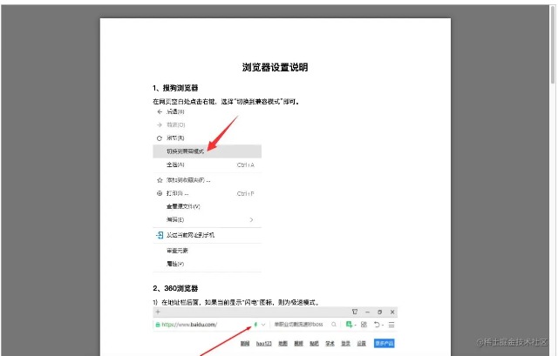Screen dimensions: 558x356
Task: Click the printer icon beside the Ctrl+P entry
Action: 159,193
